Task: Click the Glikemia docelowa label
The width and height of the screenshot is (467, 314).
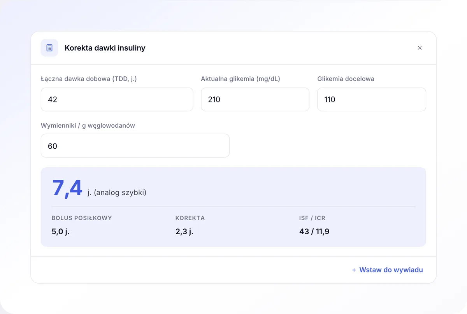Action: (x=346, y=79)
